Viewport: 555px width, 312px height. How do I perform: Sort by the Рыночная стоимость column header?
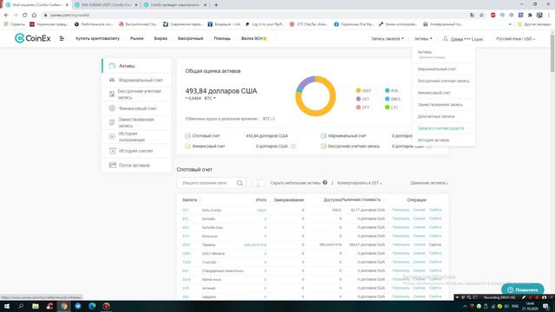[362, 200]
